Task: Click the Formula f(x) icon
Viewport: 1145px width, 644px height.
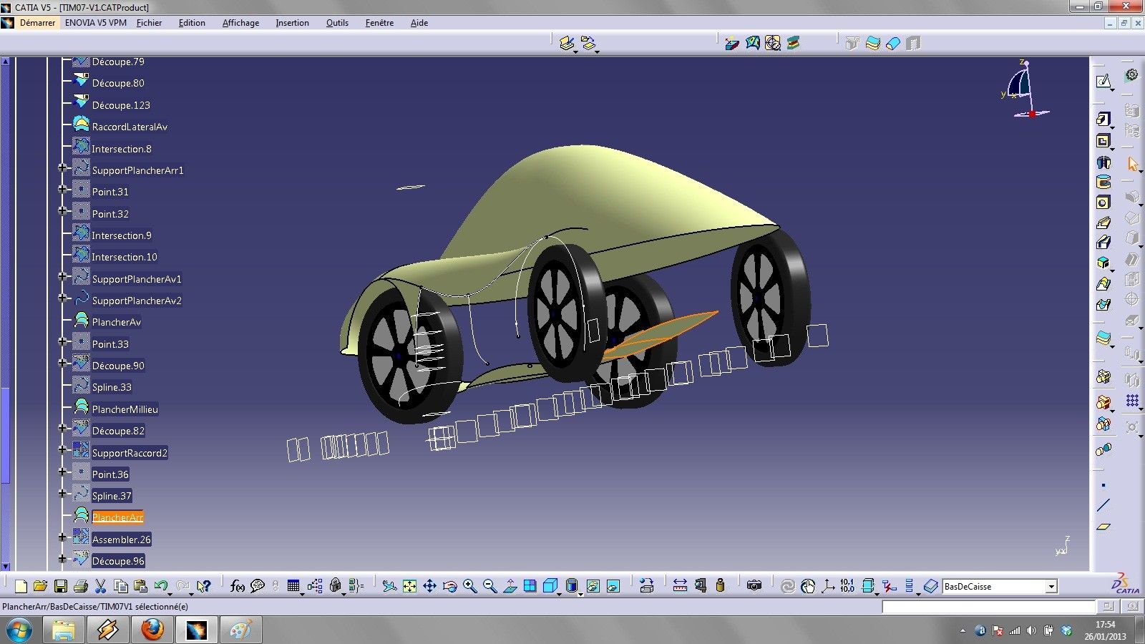Action: 238,587
